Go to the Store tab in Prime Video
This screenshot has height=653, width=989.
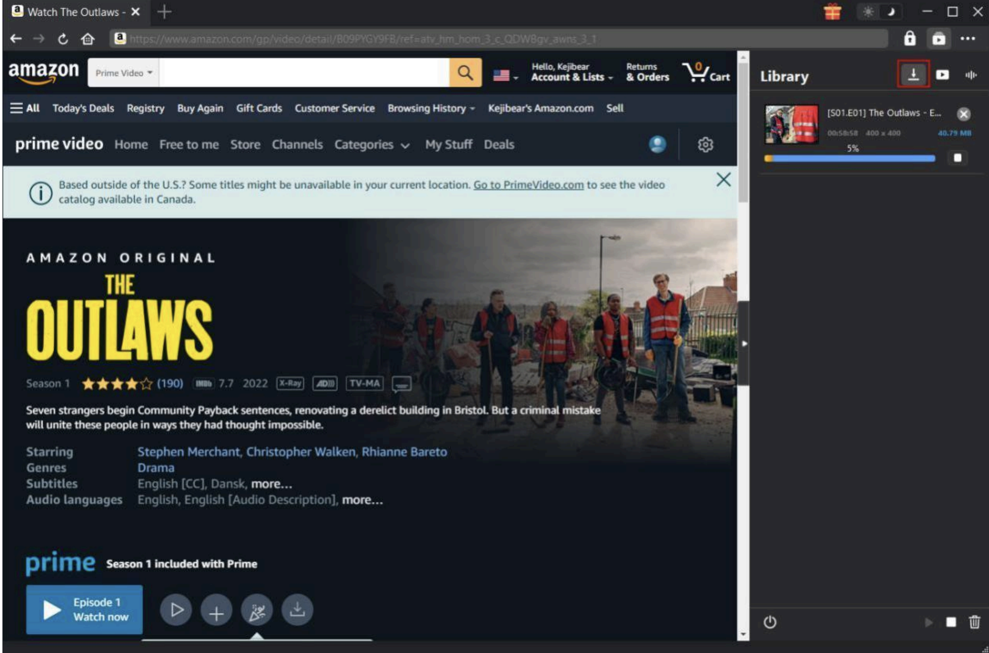pos(245,144)
